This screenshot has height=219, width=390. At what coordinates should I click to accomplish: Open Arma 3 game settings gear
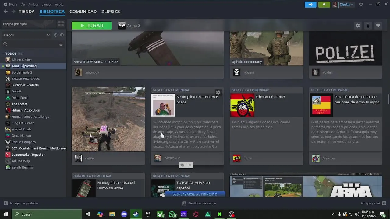tap(358, 26)
